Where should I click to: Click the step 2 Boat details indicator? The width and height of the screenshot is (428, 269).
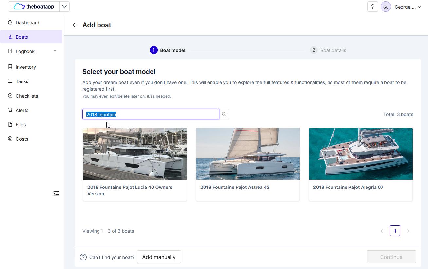[x=328, y=50]
